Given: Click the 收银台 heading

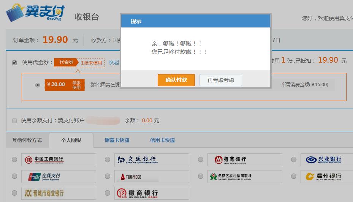Looking at the screenshot, I should pos(87,17).
